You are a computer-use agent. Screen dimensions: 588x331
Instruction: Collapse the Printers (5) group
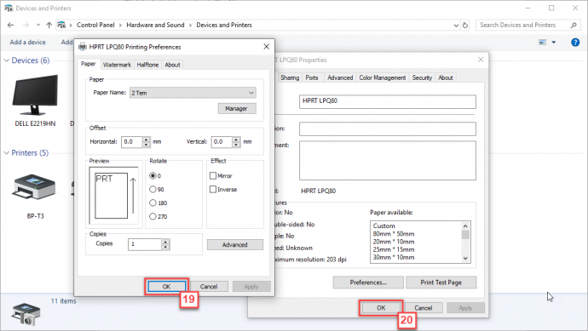tap(6, 153)
